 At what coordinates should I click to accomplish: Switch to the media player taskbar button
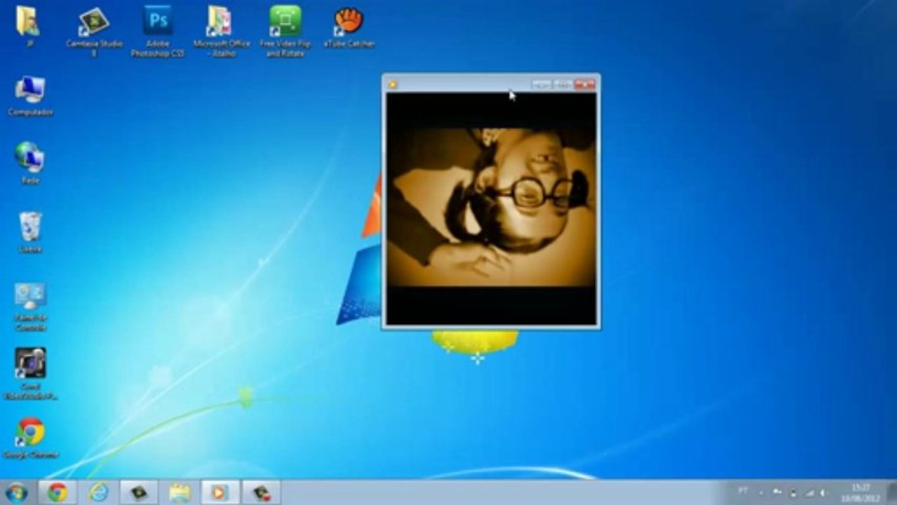click(x=220, y=492)
